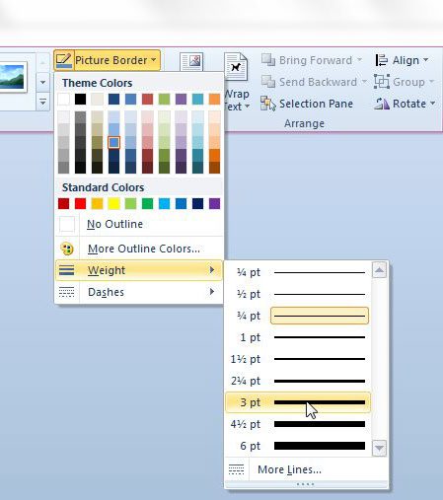Click the Group icon
Screen dimensions: 443x500
click(x=382, y=82)
